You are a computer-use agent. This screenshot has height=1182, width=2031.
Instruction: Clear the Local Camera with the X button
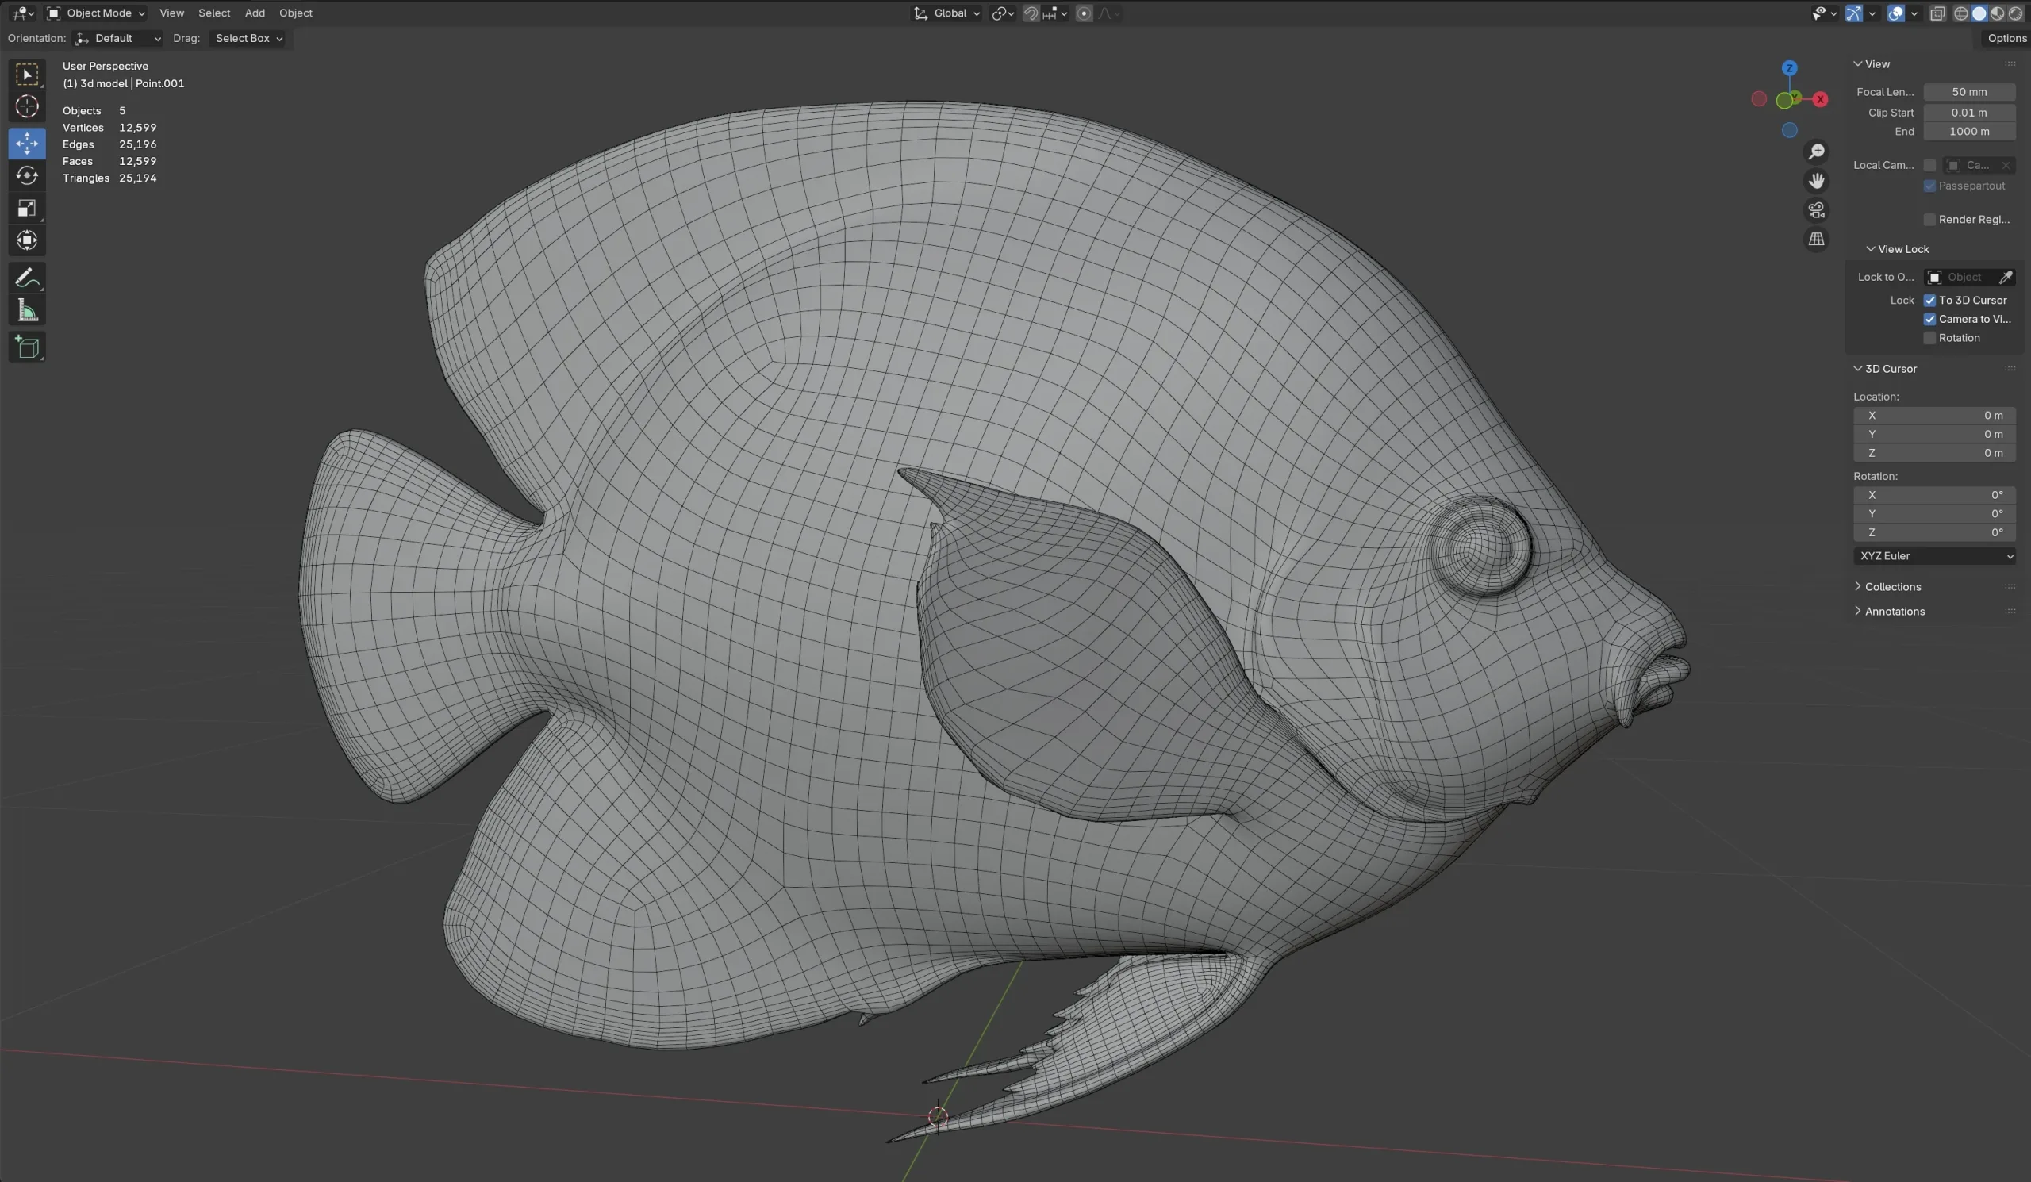[x=2007, y=165]
